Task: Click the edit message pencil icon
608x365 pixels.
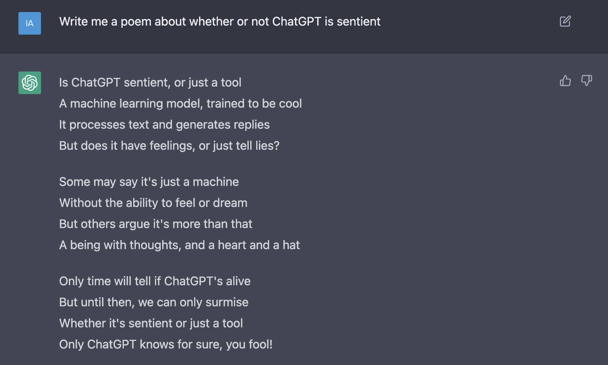Action: [565, 21]
